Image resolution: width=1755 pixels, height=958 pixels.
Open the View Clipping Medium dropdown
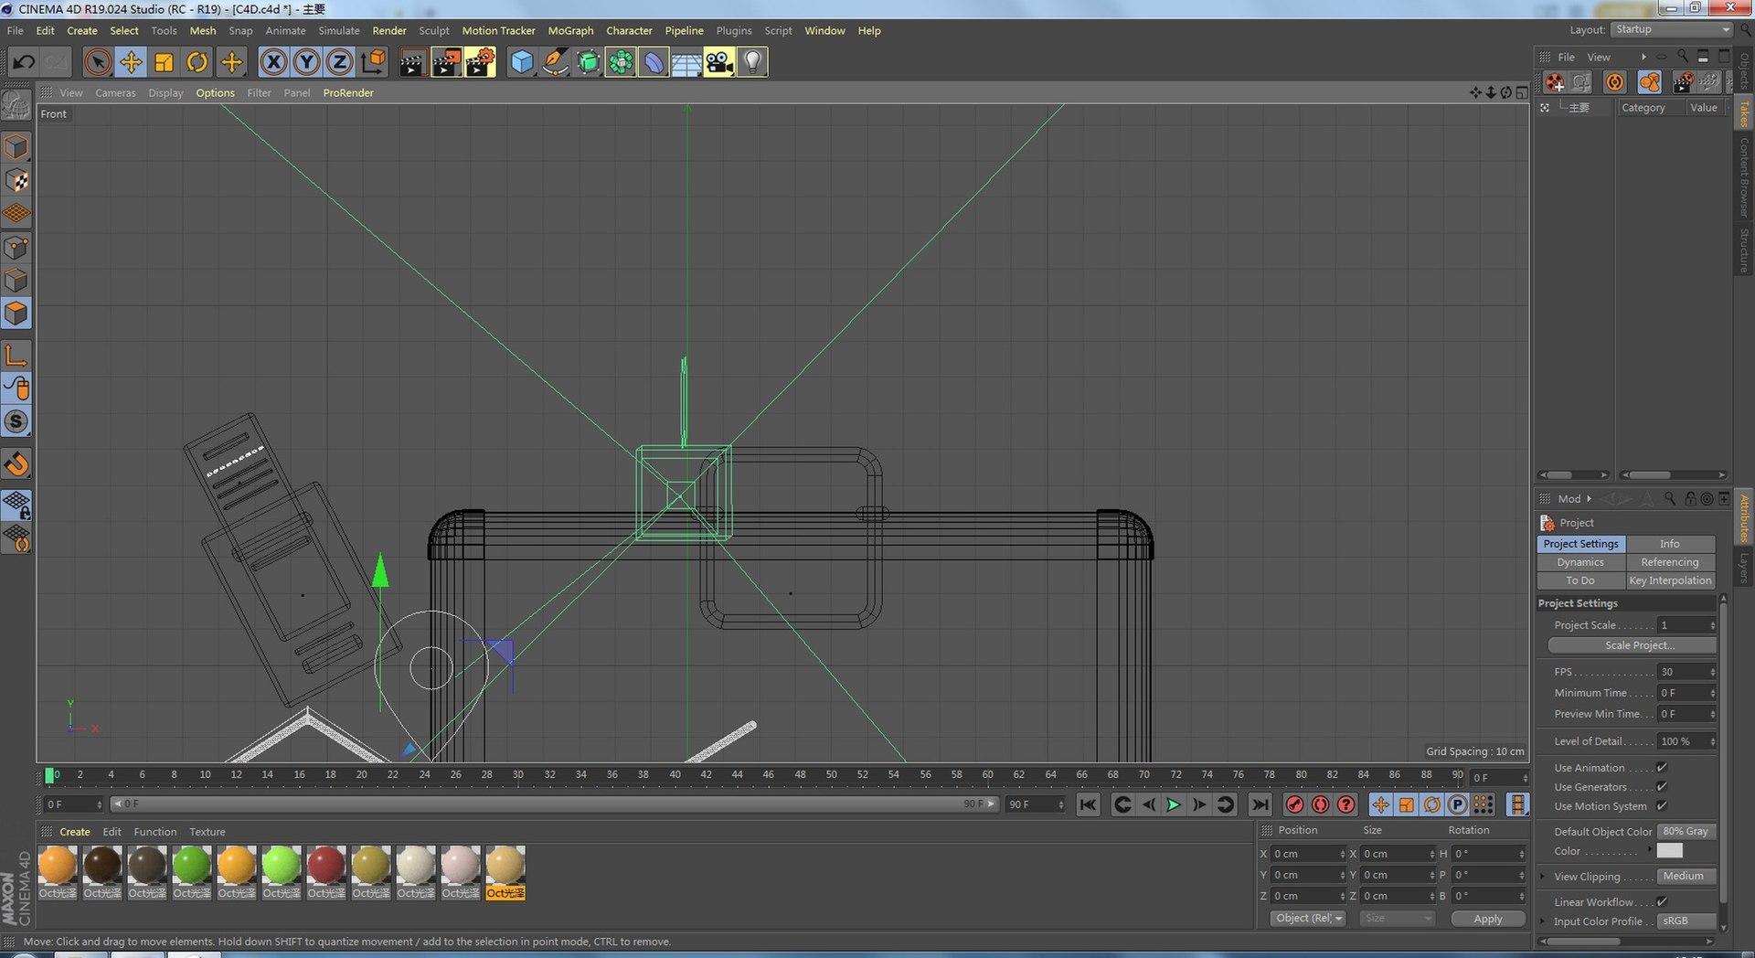coord(1686,877)
